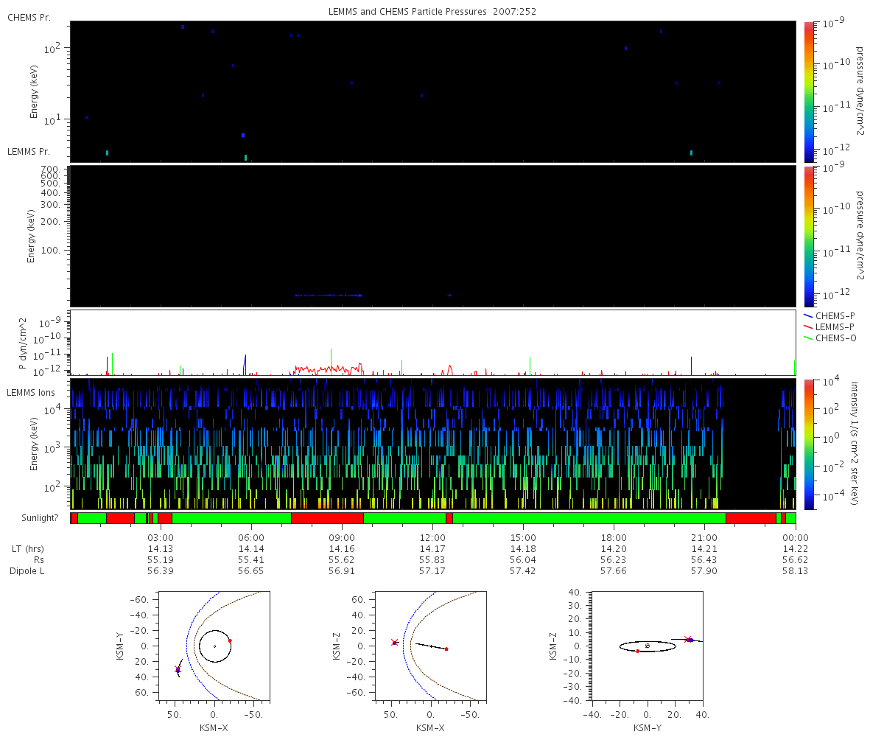Click the red X marker in the KSM-Y/KSM-Z plot
The height and width of the screenshot is (737, 884).
(x=687, y=639)
